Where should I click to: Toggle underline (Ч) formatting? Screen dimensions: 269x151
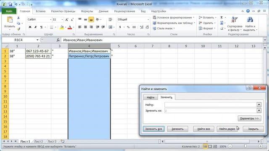[x=41, y=27]
